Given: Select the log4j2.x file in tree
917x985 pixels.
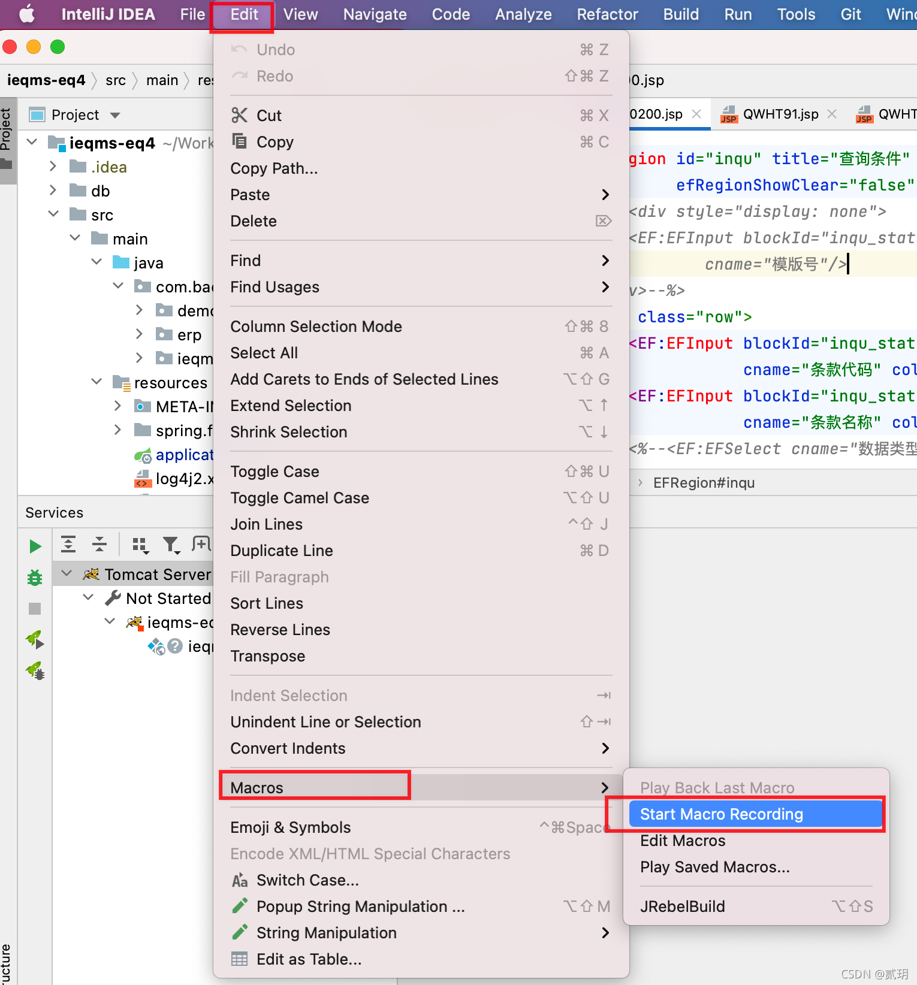Looking at the screenshot, I should 183,479.
